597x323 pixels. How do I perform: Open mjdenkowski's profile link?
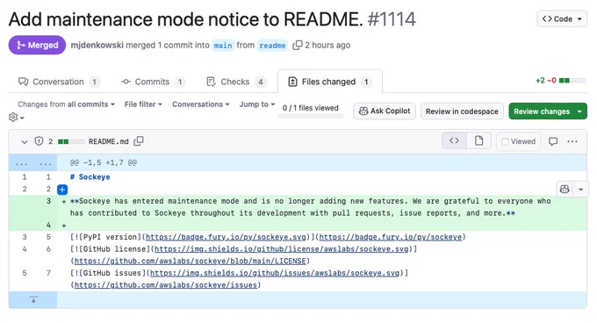click(x=97, y=45)
